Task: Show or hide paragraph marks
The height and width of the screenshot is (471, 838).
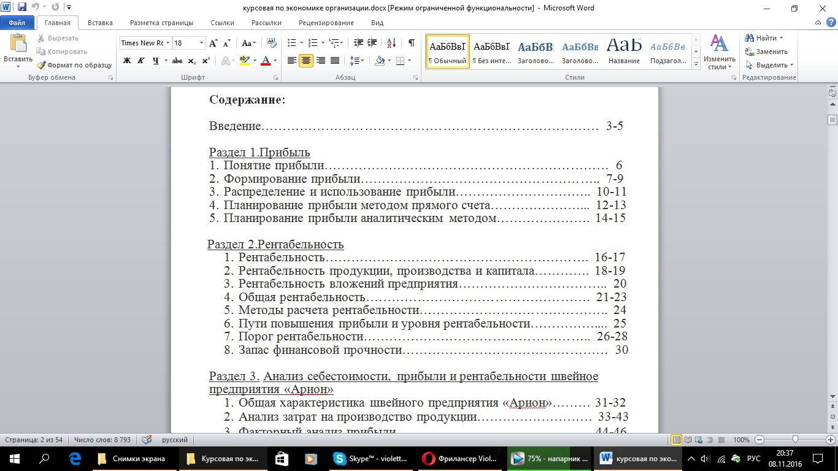Action: (411, 43)
